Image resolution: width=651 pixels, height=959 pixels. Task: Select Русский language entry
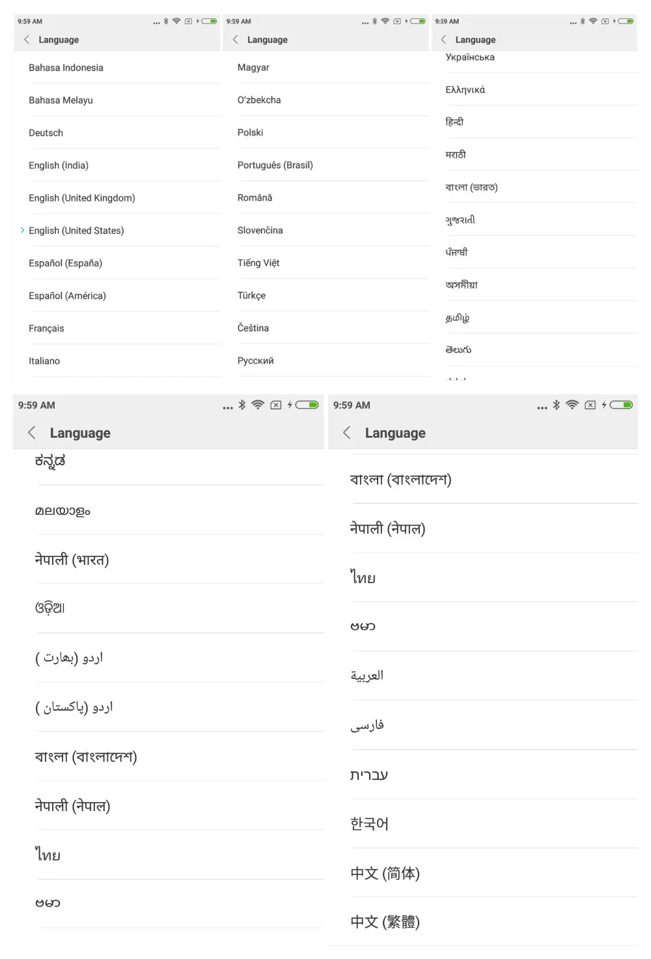(x=325, y=361)
